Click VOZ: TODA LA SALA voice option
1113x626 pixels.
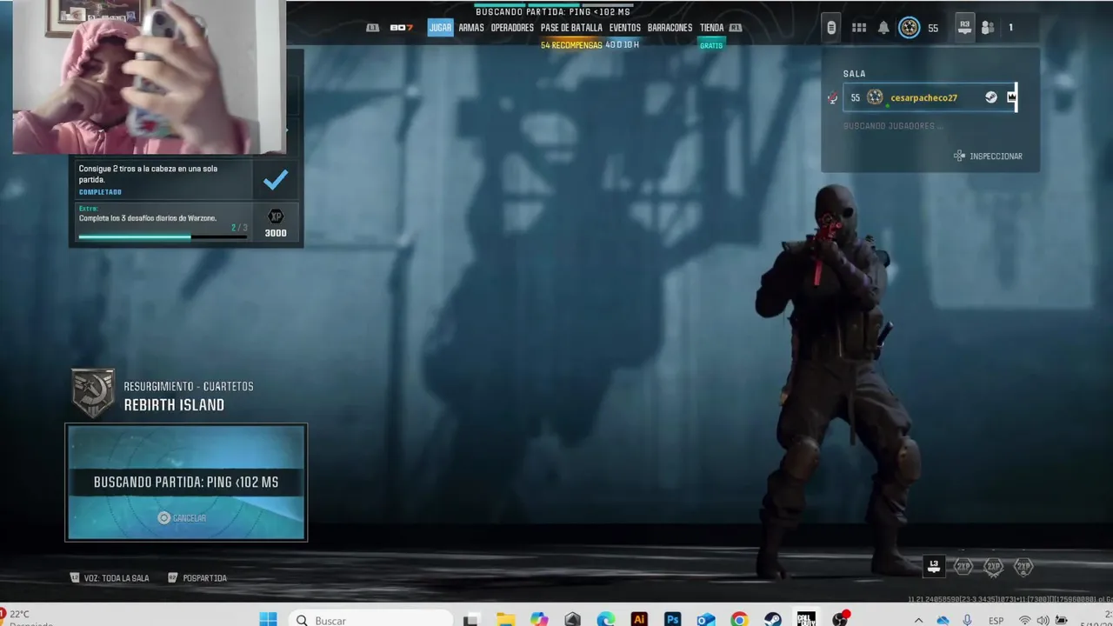coord(110,578)
